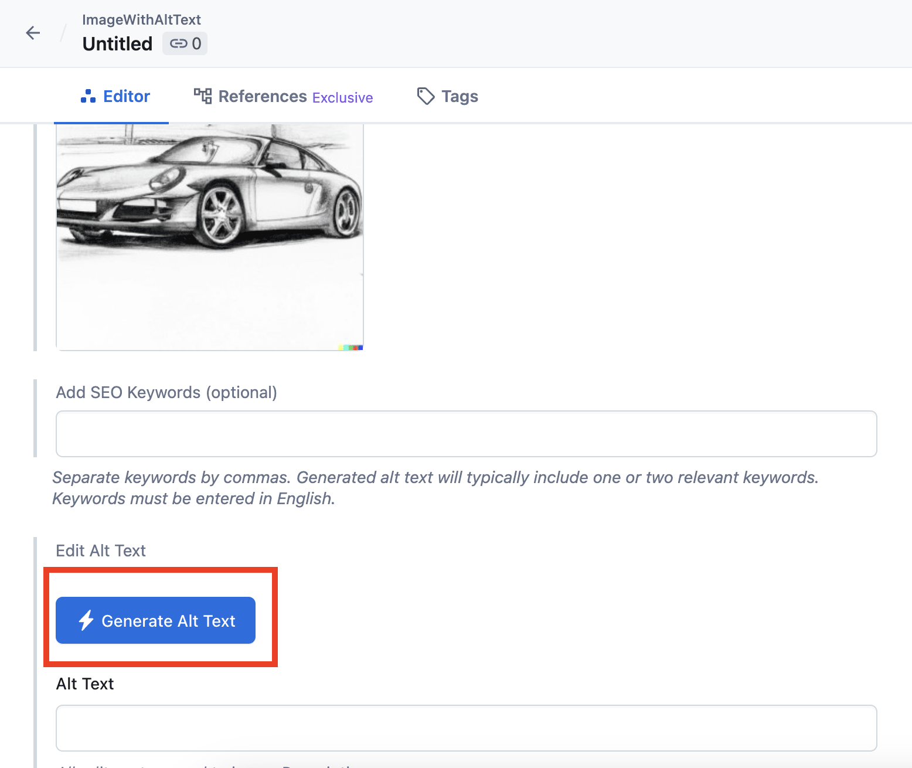Screen dimensions: 912x768
Task: Click the lightning bolt icon in Generate button
Action: click(x=87, y=620)
